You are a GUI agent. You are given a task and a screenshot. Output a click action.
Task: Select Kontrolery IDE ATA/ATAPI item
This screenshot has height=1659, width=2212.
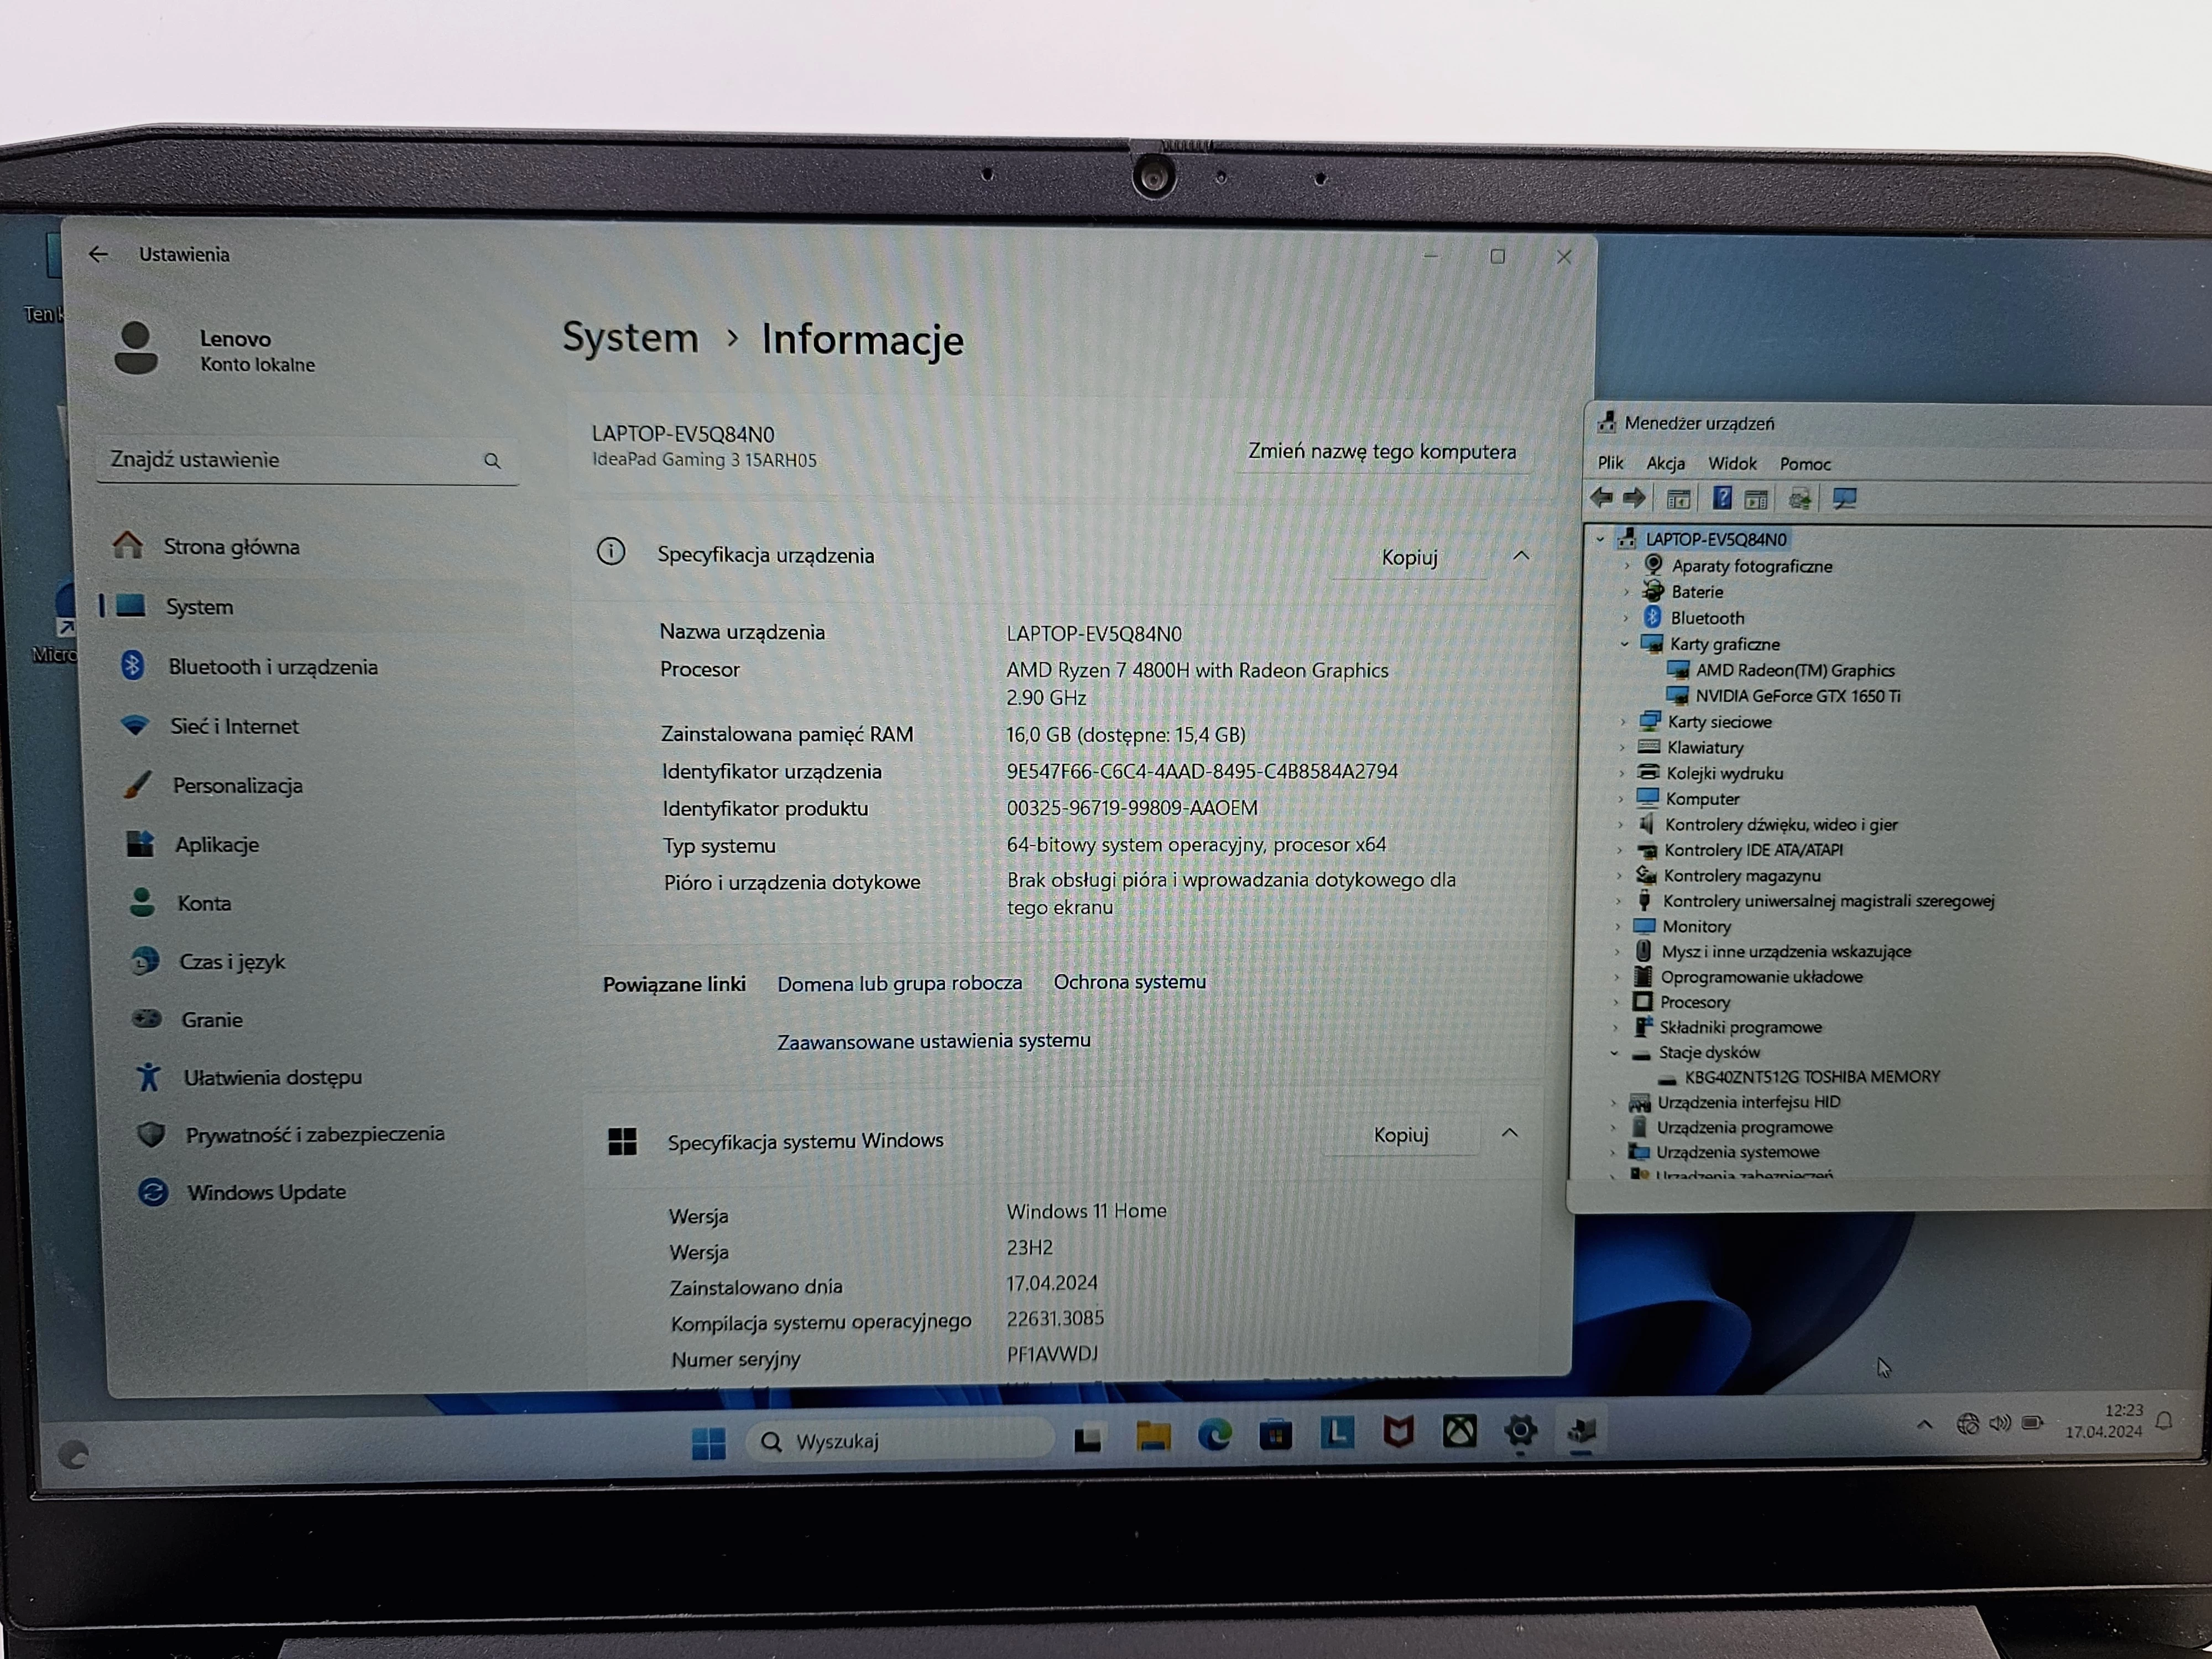click(1753, 850)
